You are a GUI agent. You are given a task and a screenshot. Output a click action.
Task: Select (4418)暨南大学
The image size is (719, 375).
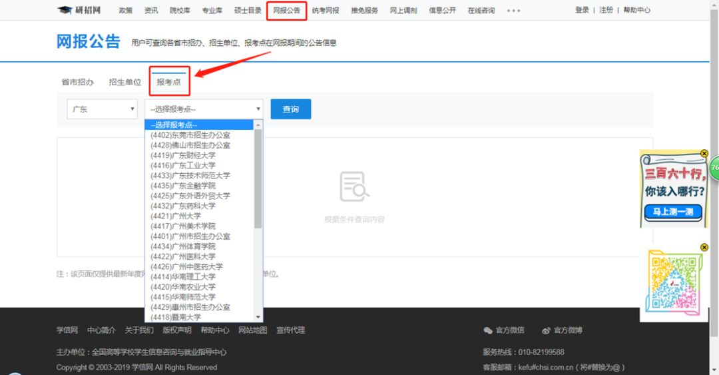[x=200, y=316]
